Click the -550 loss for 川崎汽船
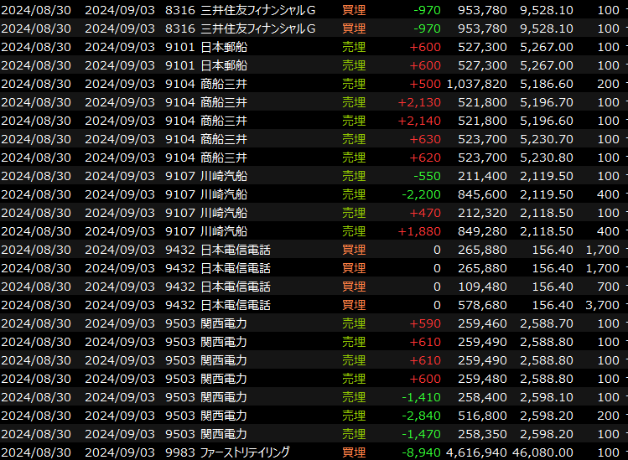 pos(426,176)
